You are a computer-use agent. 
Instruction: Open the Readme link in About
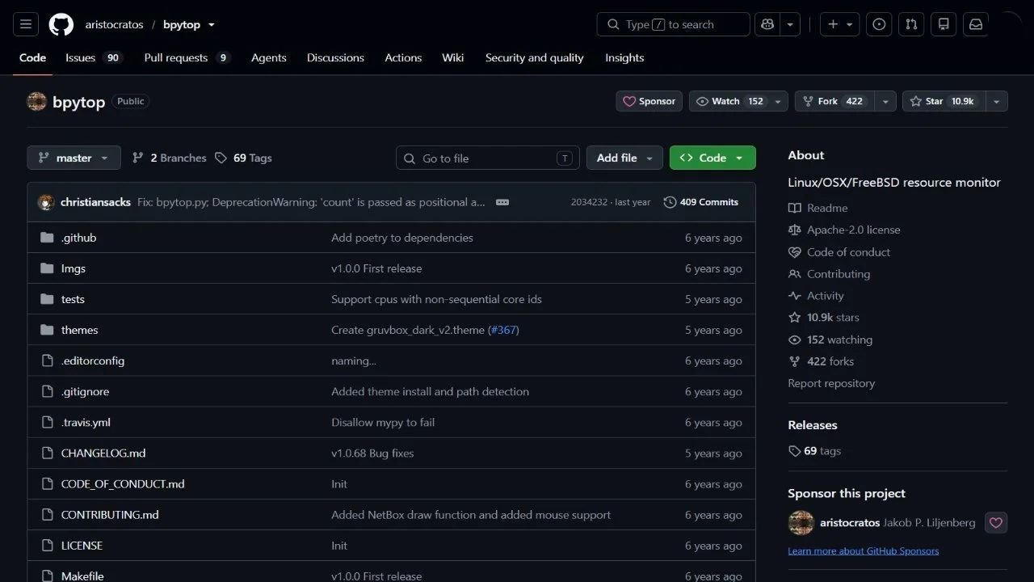[x=818, y=208]
